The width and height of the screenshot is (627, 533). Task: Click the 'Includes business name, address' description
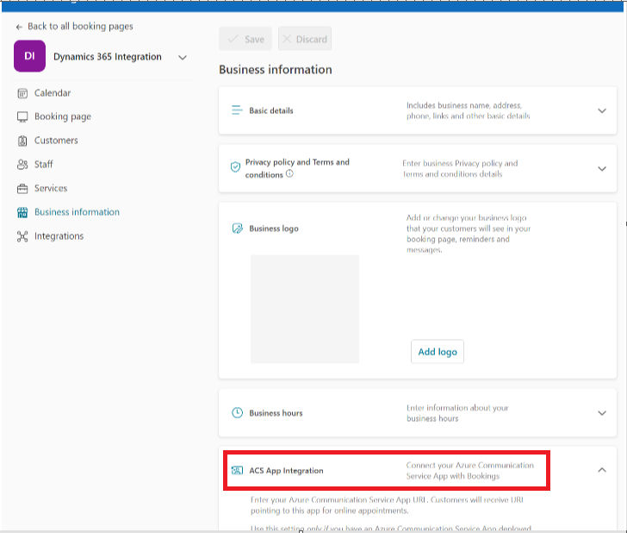[x=469, y=111]
